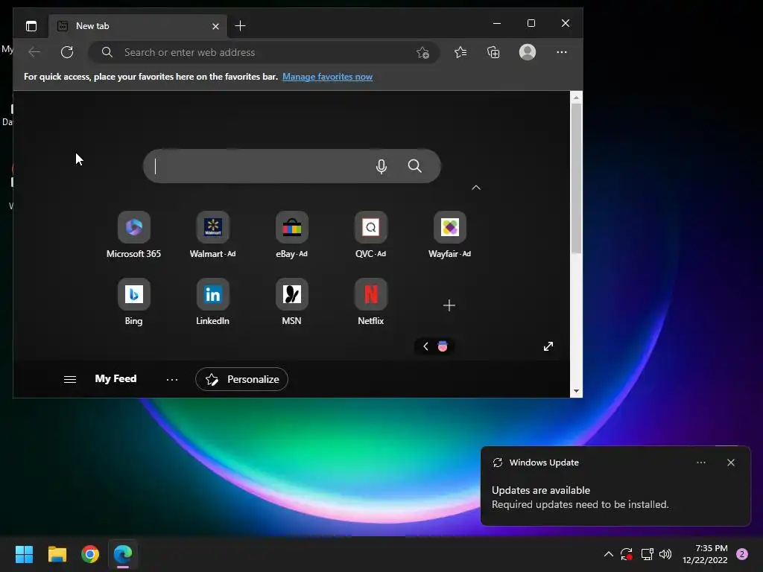Refresh the page in Edge
The height and width of the screenshot is (572, 763).
[67, 52]
